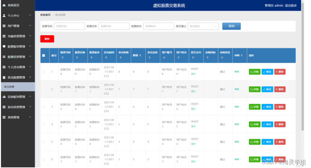Click the 股票板块 search input field
Screen dimensions: 311x168
pyautogui.click(x=159, y=26)
